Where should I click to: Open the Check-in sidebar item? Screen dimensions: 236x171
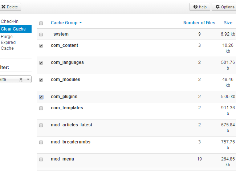click(x=10, y=22)
